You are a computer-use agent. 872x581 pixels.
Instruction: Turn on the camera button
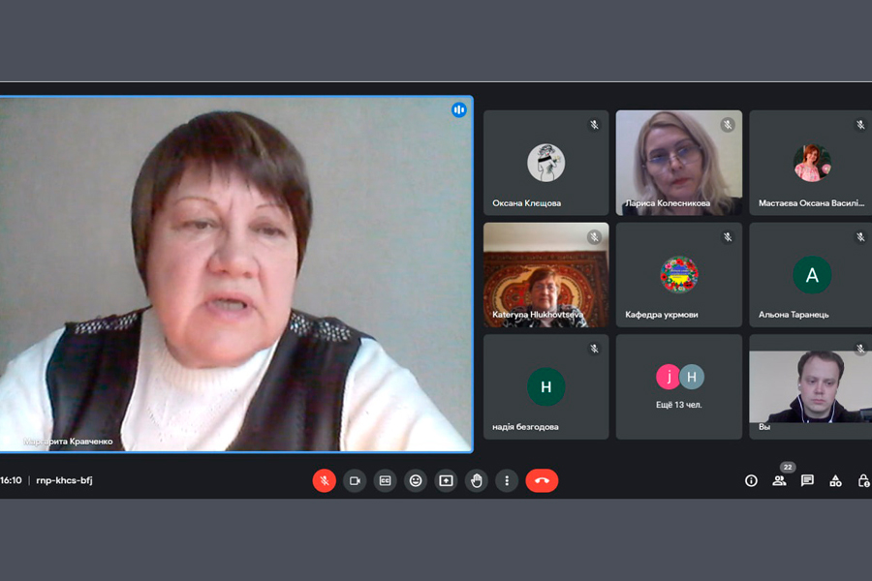[x=355, y=481]
